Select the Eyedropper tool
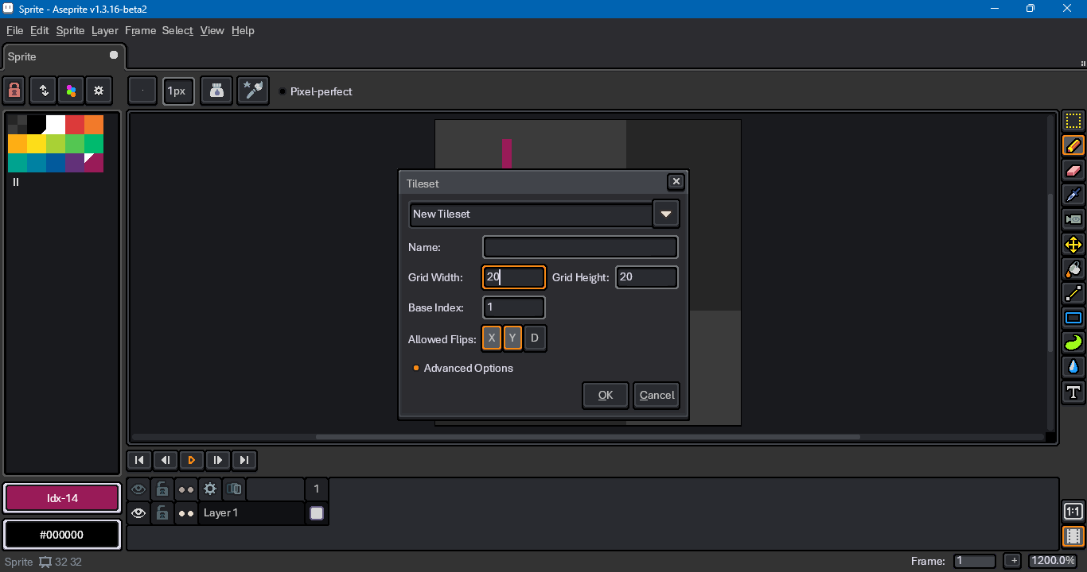The width and height of the screenshot is (1087, 572). coord(1073,195)
